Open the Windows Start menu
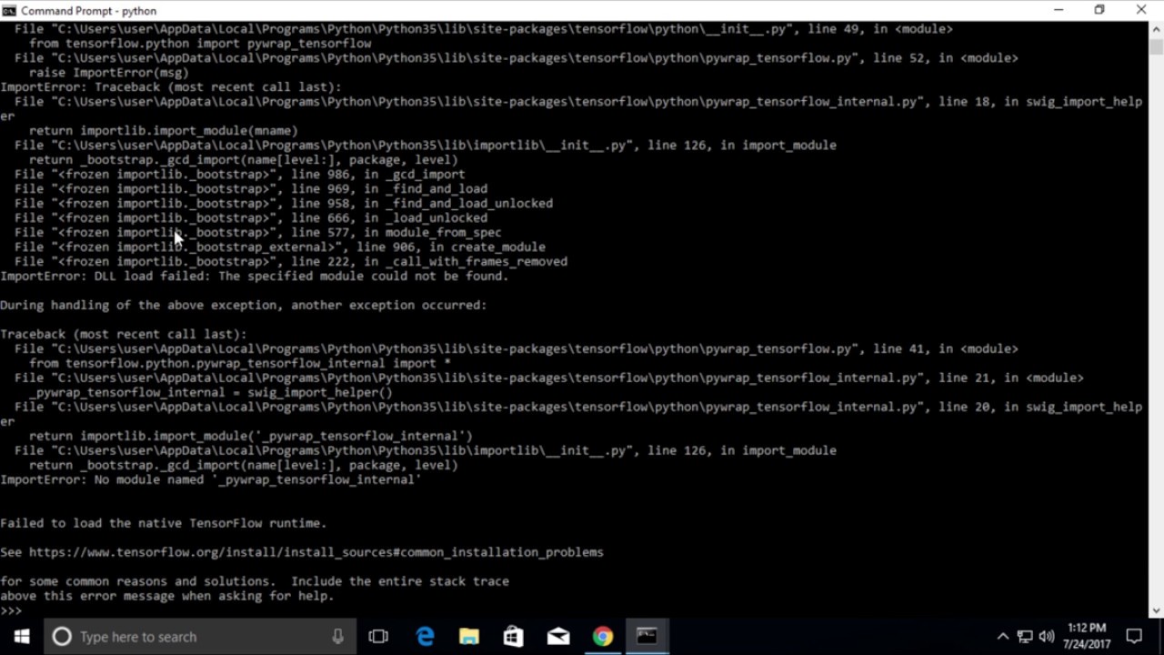The image size is (1164, 655). tap(22, 636)
